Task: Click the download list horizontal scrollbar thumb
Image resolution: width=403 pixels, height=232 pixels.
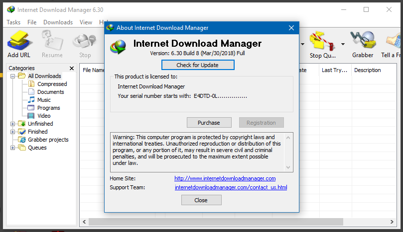Action: pyautogui.click(x=216, y=222)
